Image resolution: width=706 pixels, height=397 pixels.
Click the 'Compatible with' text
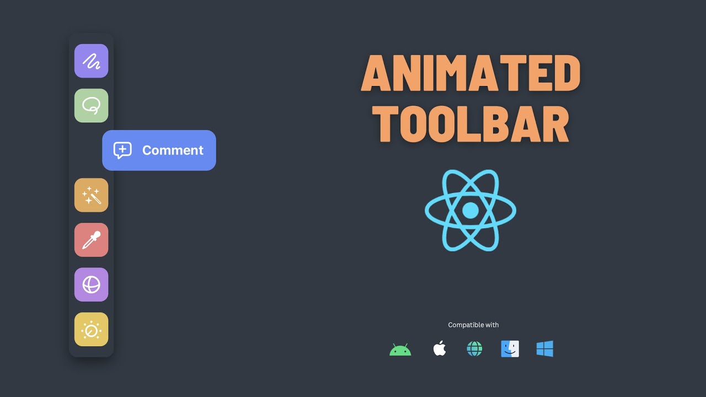pos(473,325)
